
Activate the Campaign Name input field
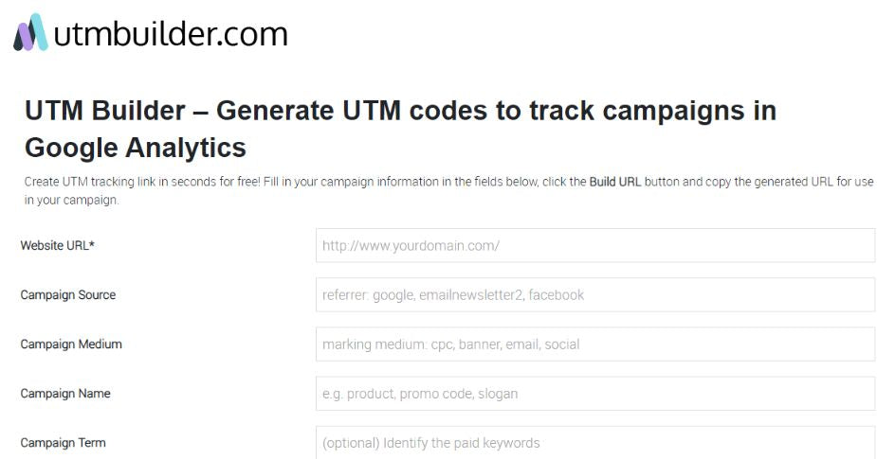594,394
